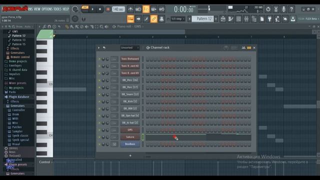Open the help question mark icon

point(291,9)
